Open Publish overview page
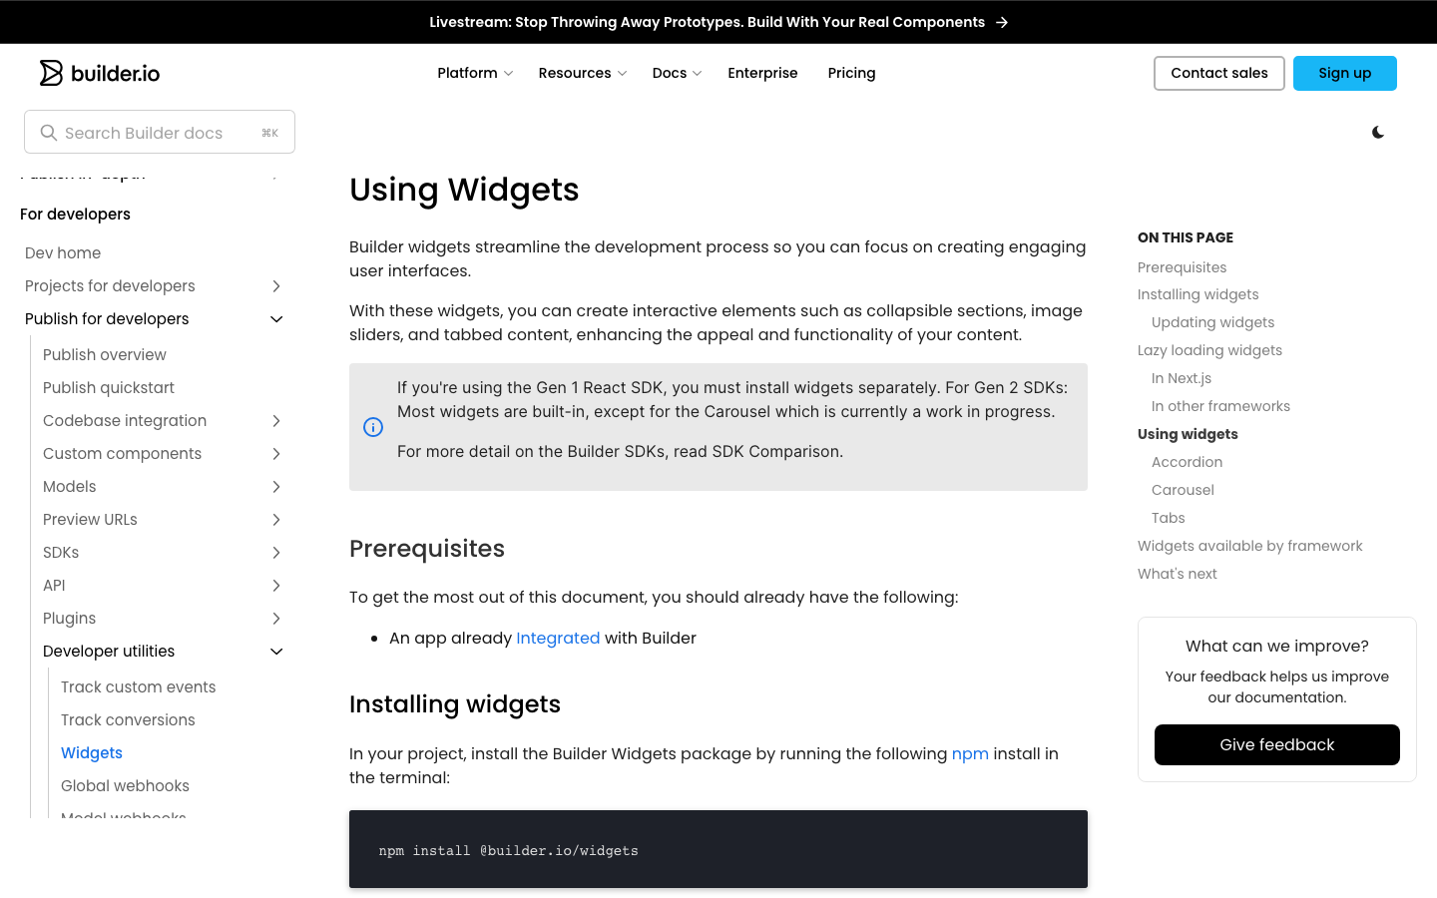The height and width of the screenshot is (898, 1437). [x=105, y=355]
